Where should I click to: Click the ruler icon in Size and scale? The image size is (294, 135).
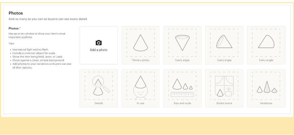(183, 94)
